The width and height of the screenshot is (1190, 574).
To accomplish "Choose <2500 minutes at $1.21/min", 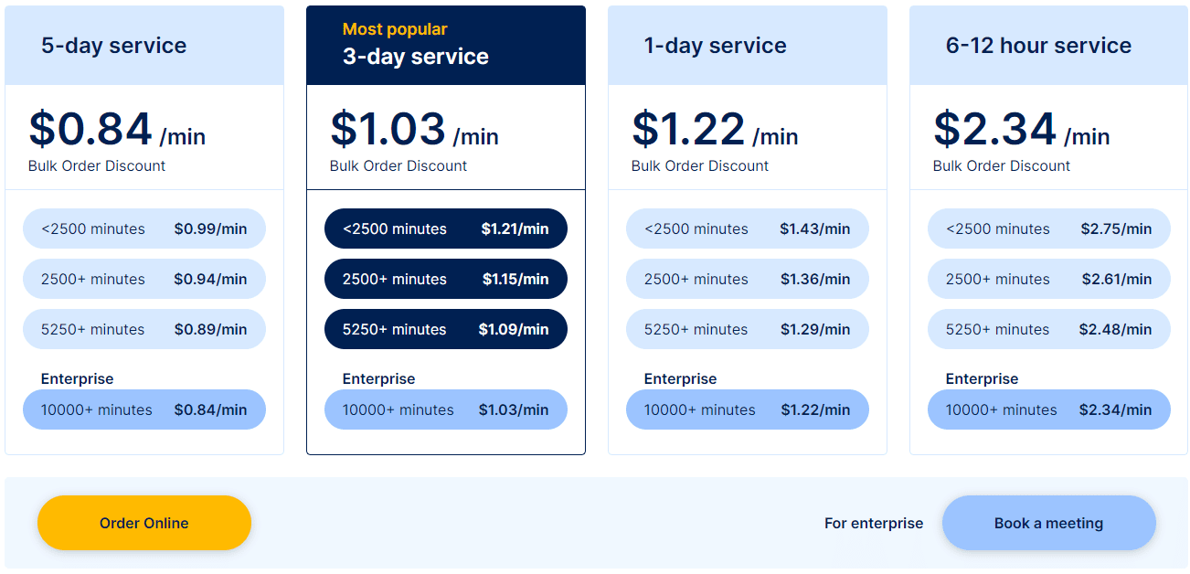I will pos(446,229).
